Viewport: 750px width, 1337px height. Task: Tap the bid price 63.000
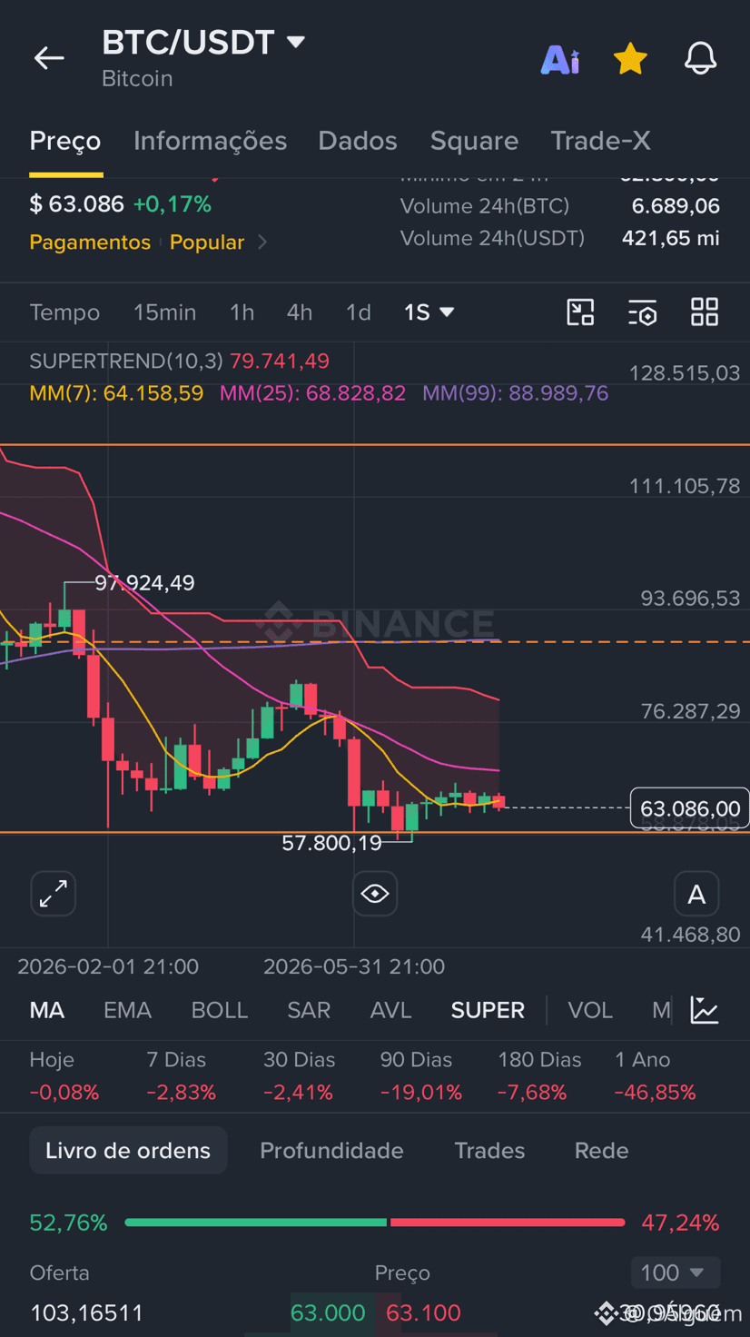coord(328,1312)
